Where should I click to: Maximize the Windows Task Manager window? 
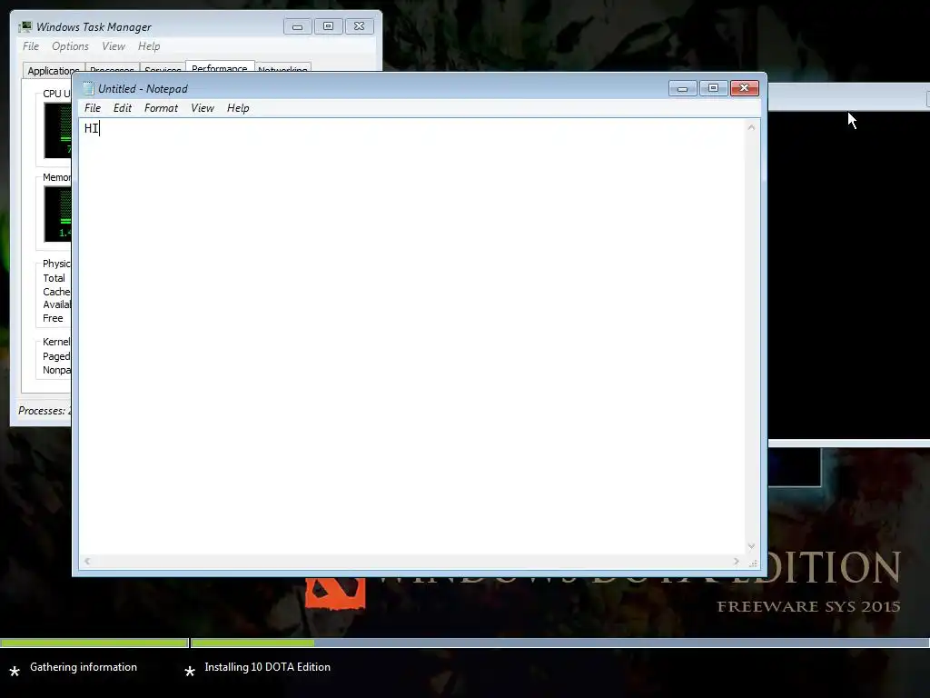tap(328, 26)
